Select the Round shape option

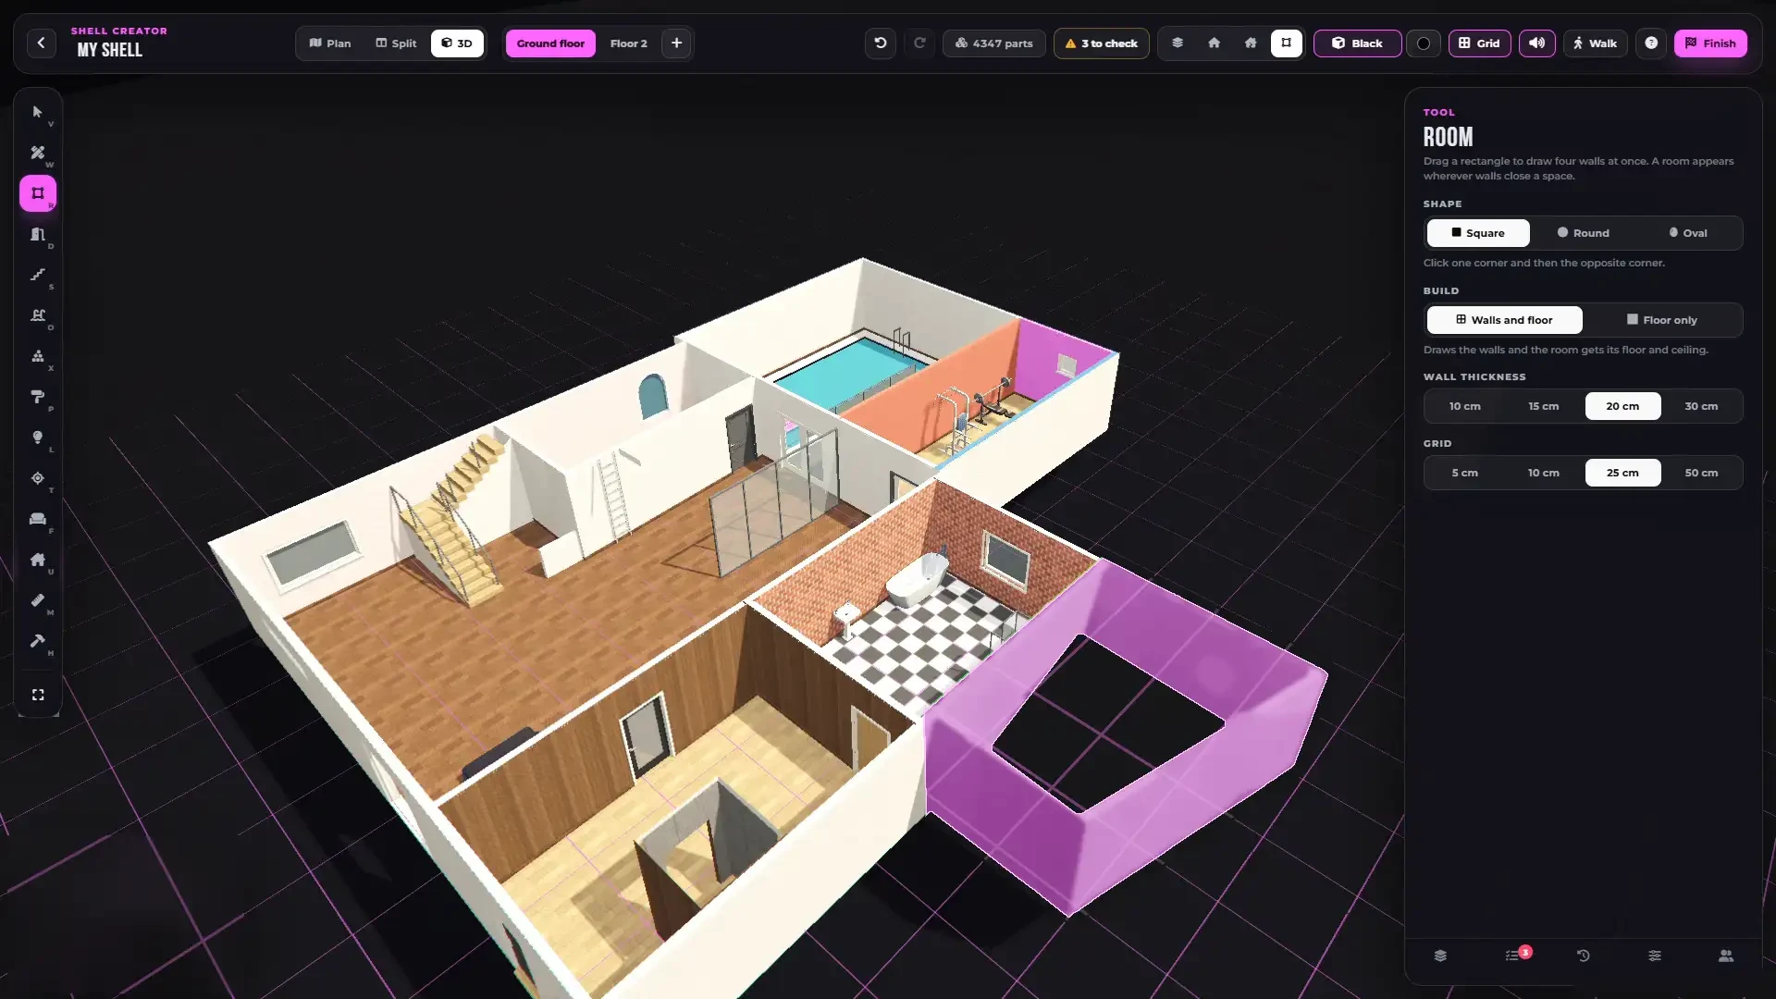coord(1583,233)
